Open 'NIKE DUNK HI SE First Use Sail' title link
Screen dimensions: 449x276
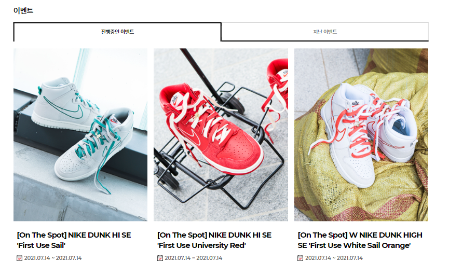[x=74, y=240]
